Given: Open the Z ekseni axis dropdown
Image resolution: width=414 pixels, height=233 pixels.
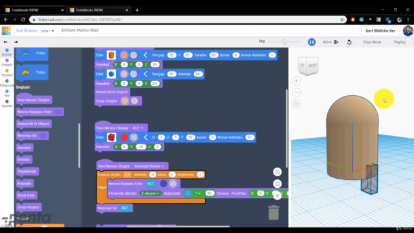Looking at the screenshot, I should coord(150,194).
